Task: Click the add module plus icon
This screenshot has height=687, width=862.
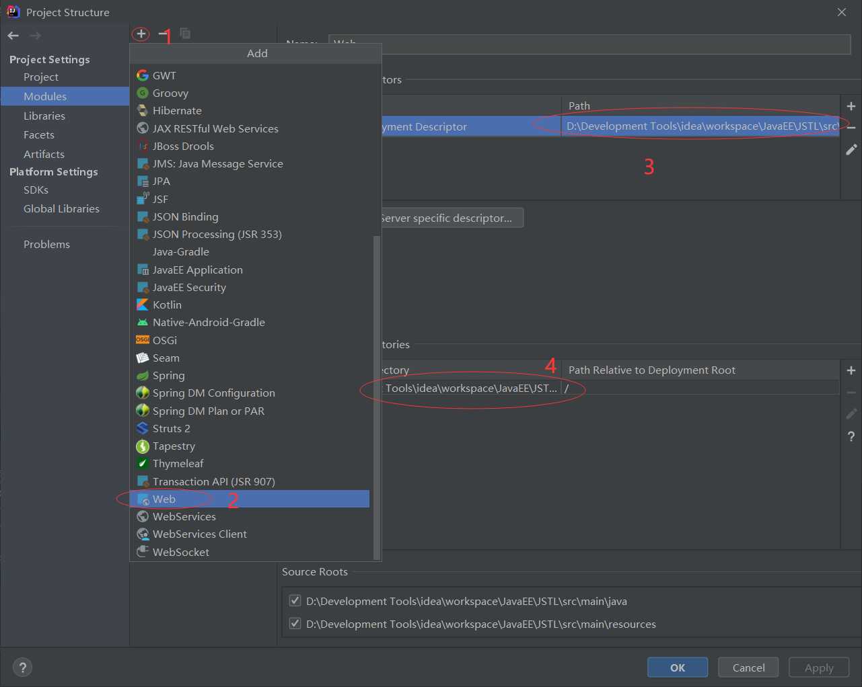Action: coord(141,34)
